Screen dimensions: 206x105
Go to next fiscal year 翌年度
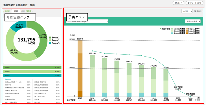(30, 11)
